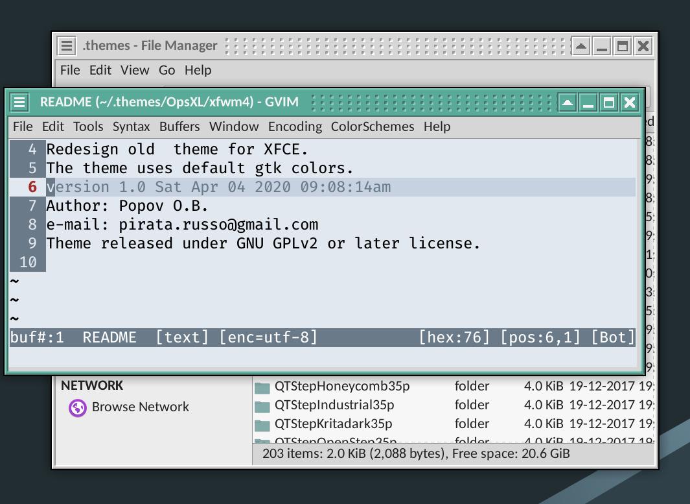Maximize the GVIM window
690x504 pixels.
point(609,102)
